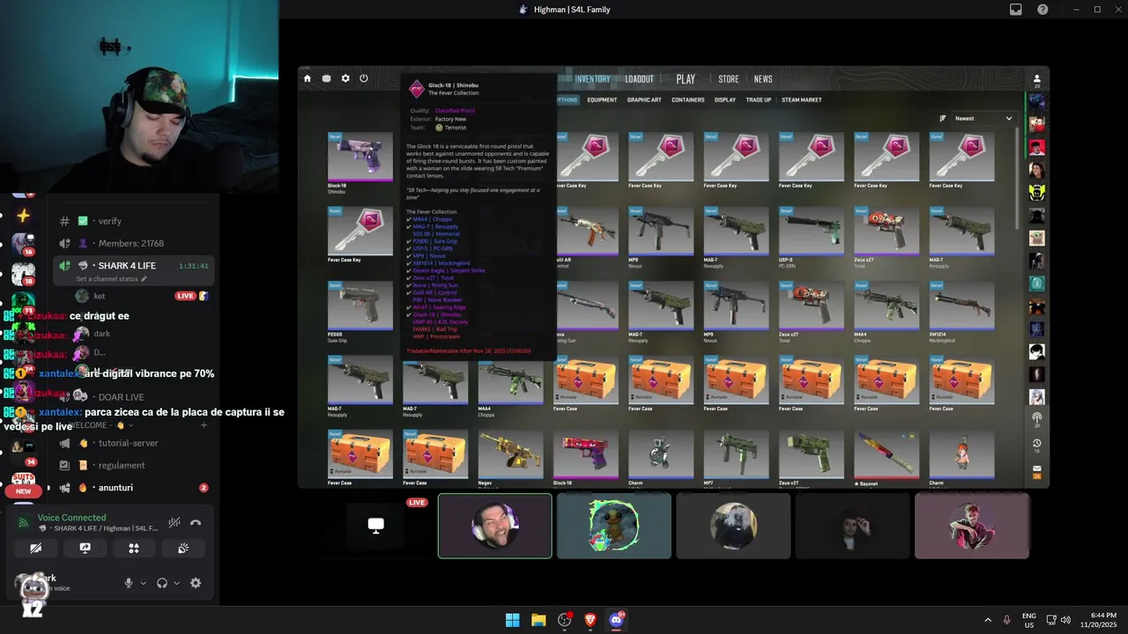
Task: Show hidden system tray icons
Action: (988, 620)
